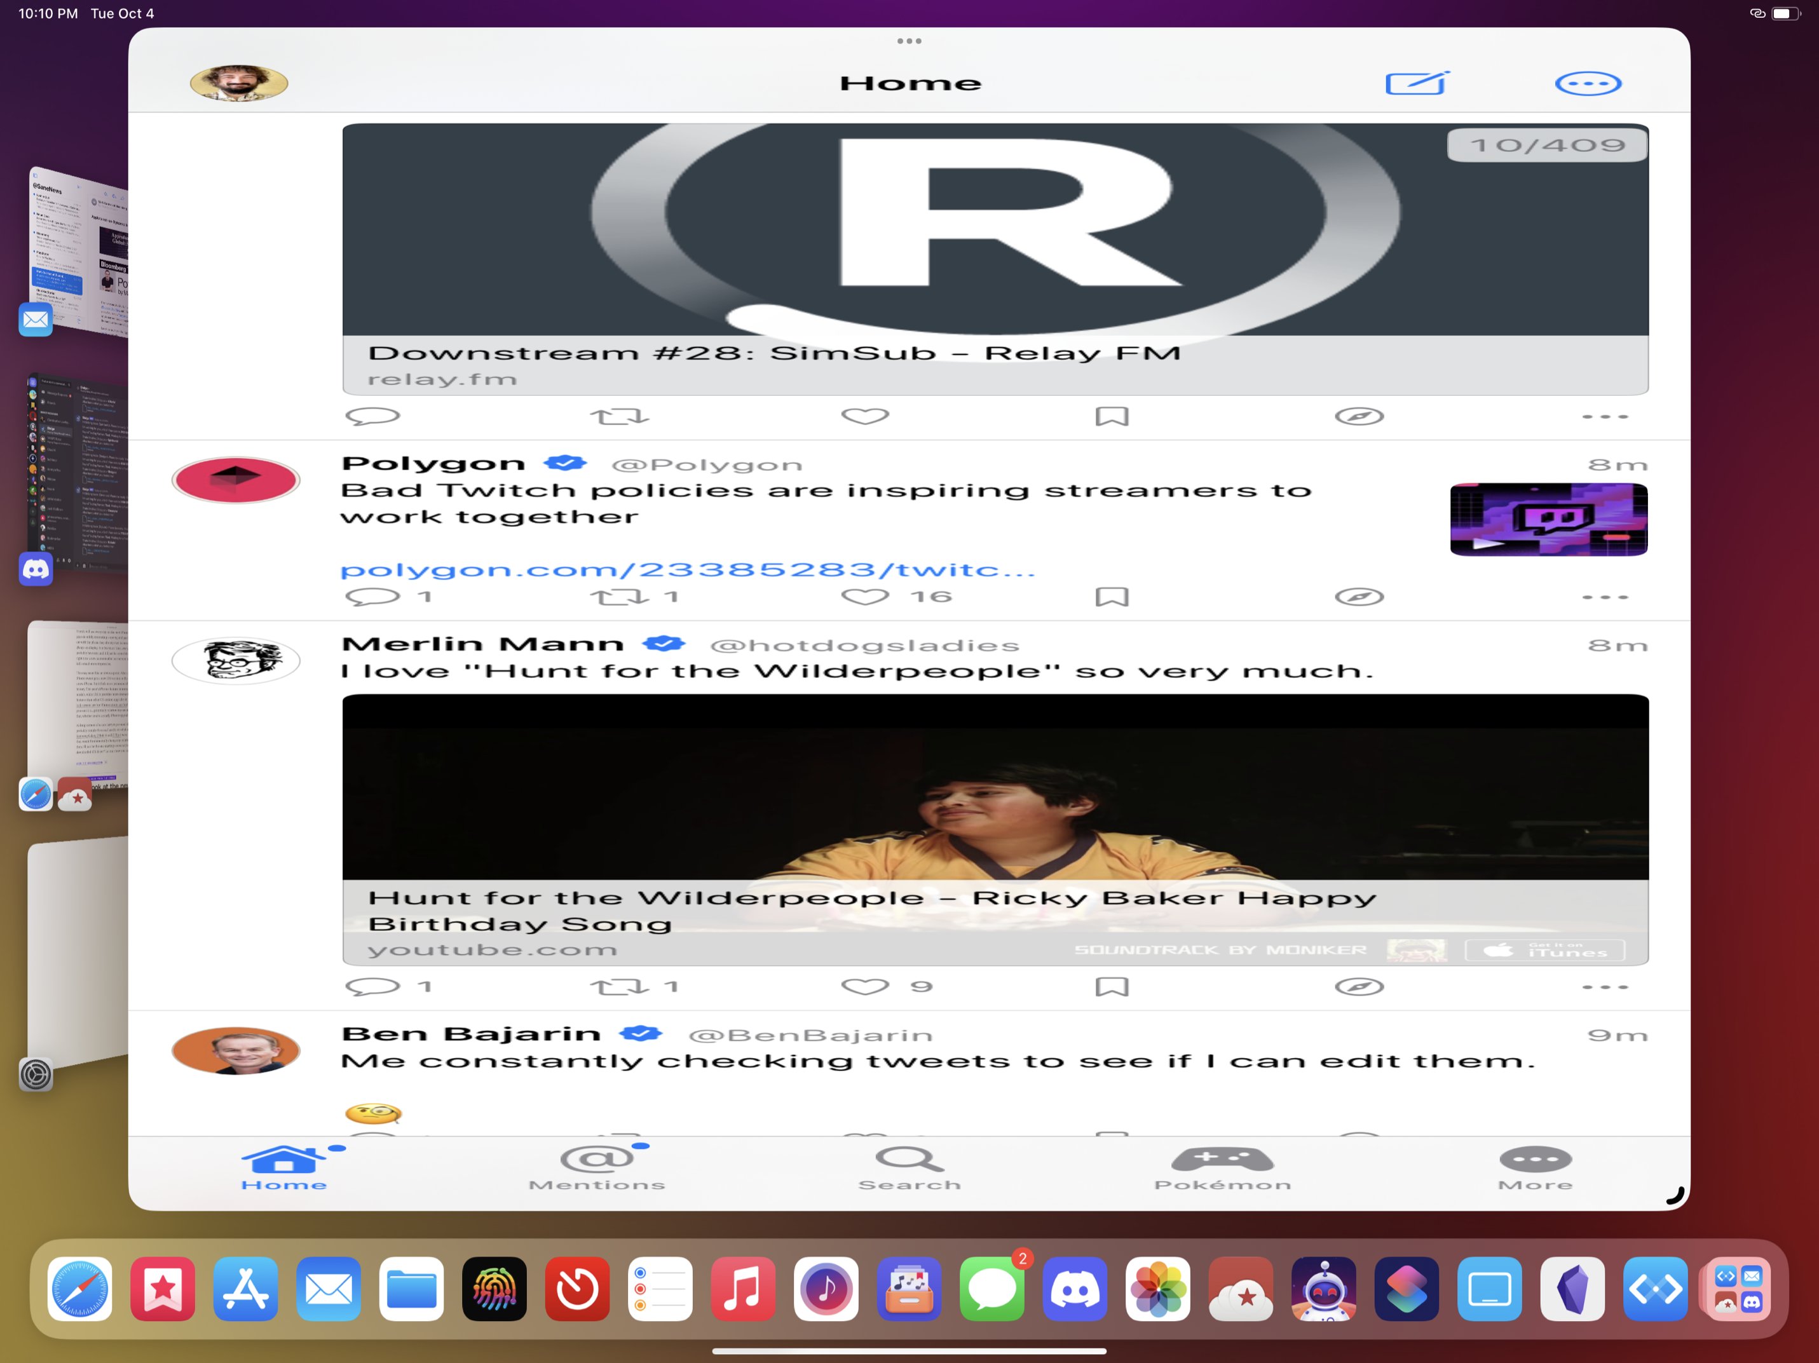Open the circled ellipsis menu in header
This screenshot has height=1363, width=1819.
pos(1588,83)
